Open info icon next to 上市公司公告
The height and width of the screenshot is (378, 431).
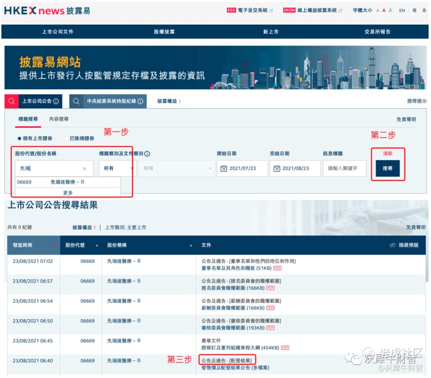pos(56,101)
